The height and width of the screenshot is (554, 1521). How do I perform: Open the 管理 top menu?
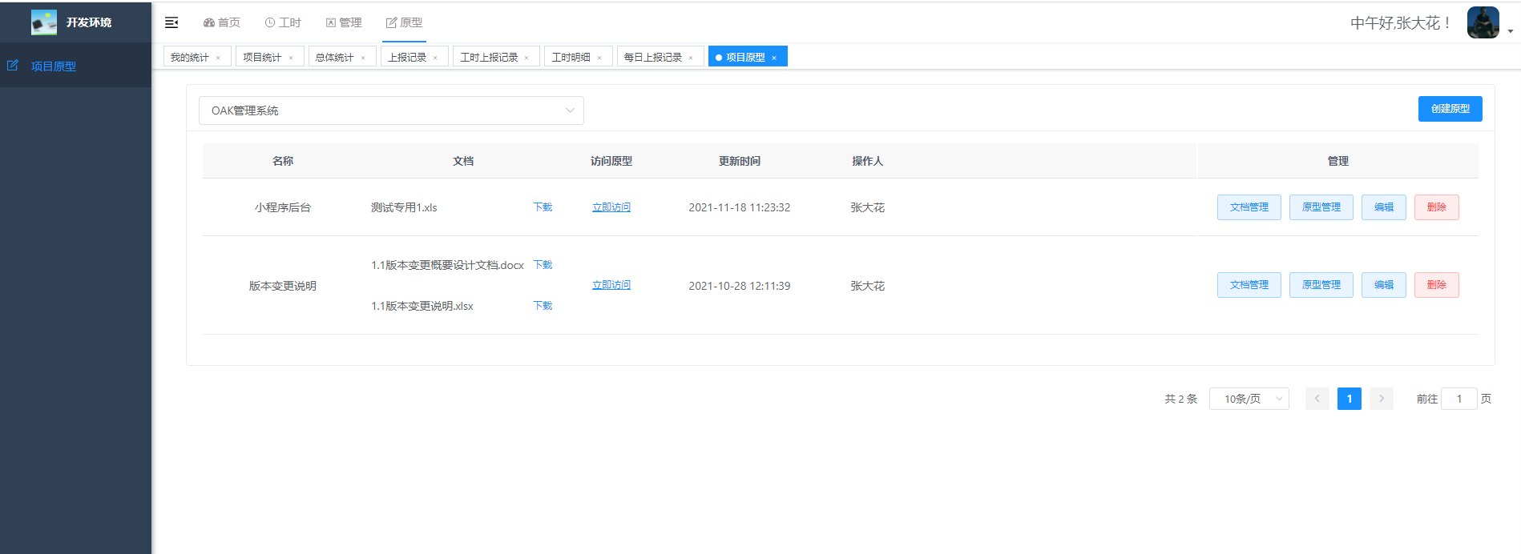pos(344,22)
